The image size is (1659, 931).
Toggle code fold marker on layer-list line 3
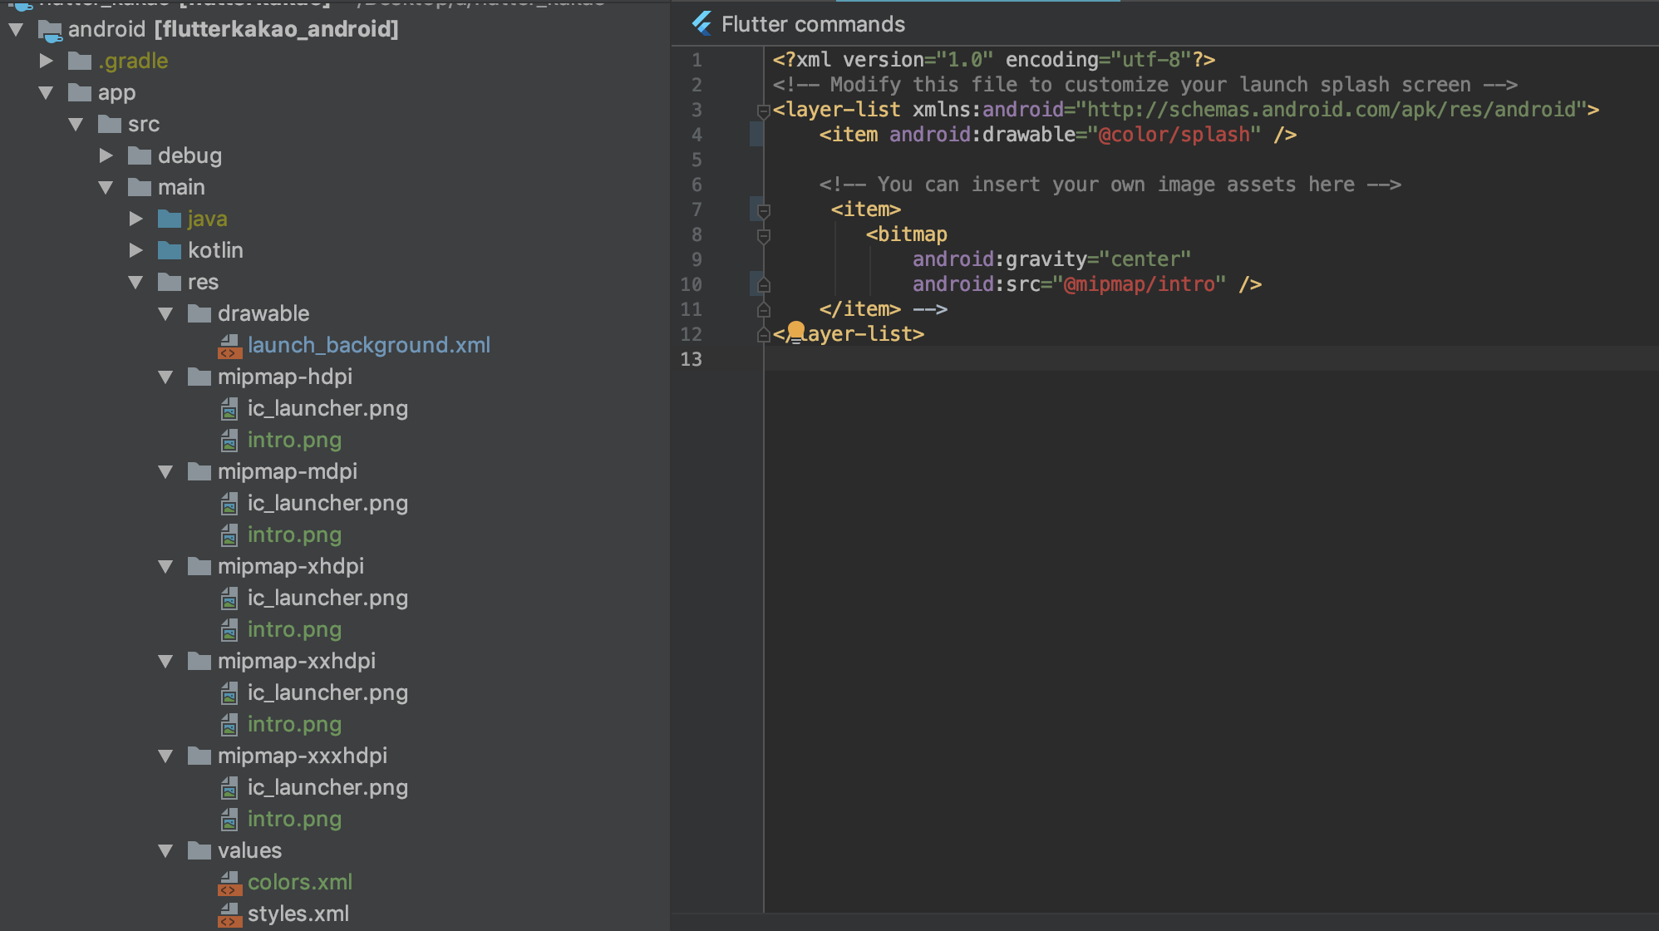point(763,111)
